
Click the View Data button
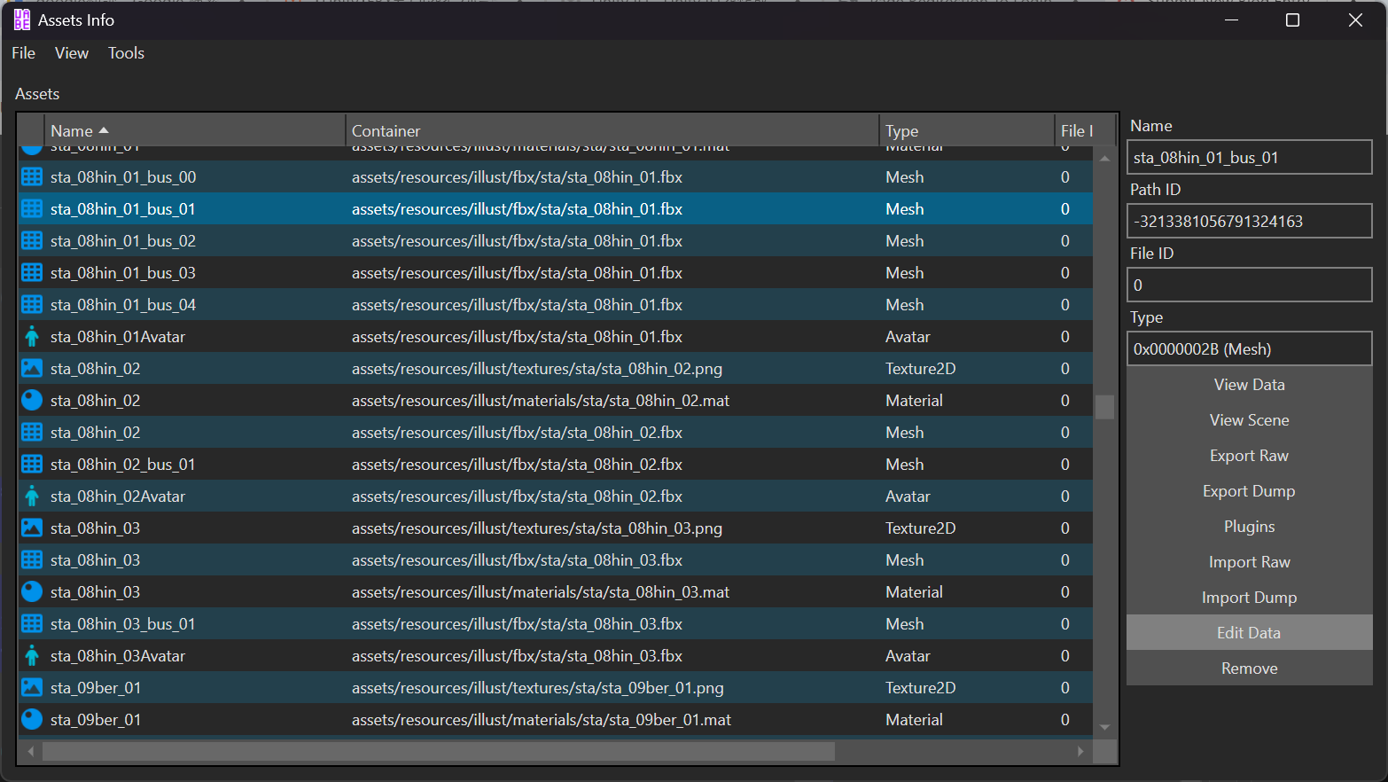pos(1249,384)
